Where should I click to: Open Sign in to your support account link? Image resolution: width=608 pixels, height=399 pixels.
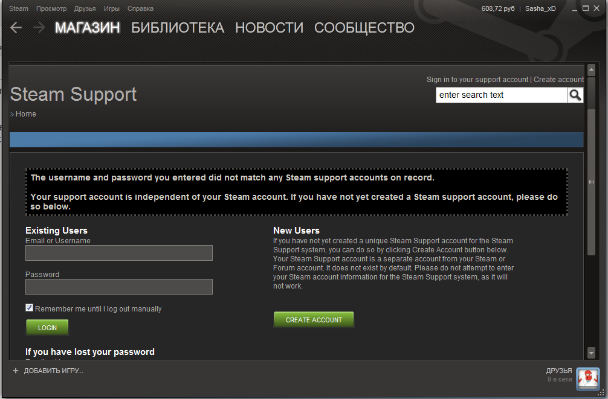click(477, 80)
